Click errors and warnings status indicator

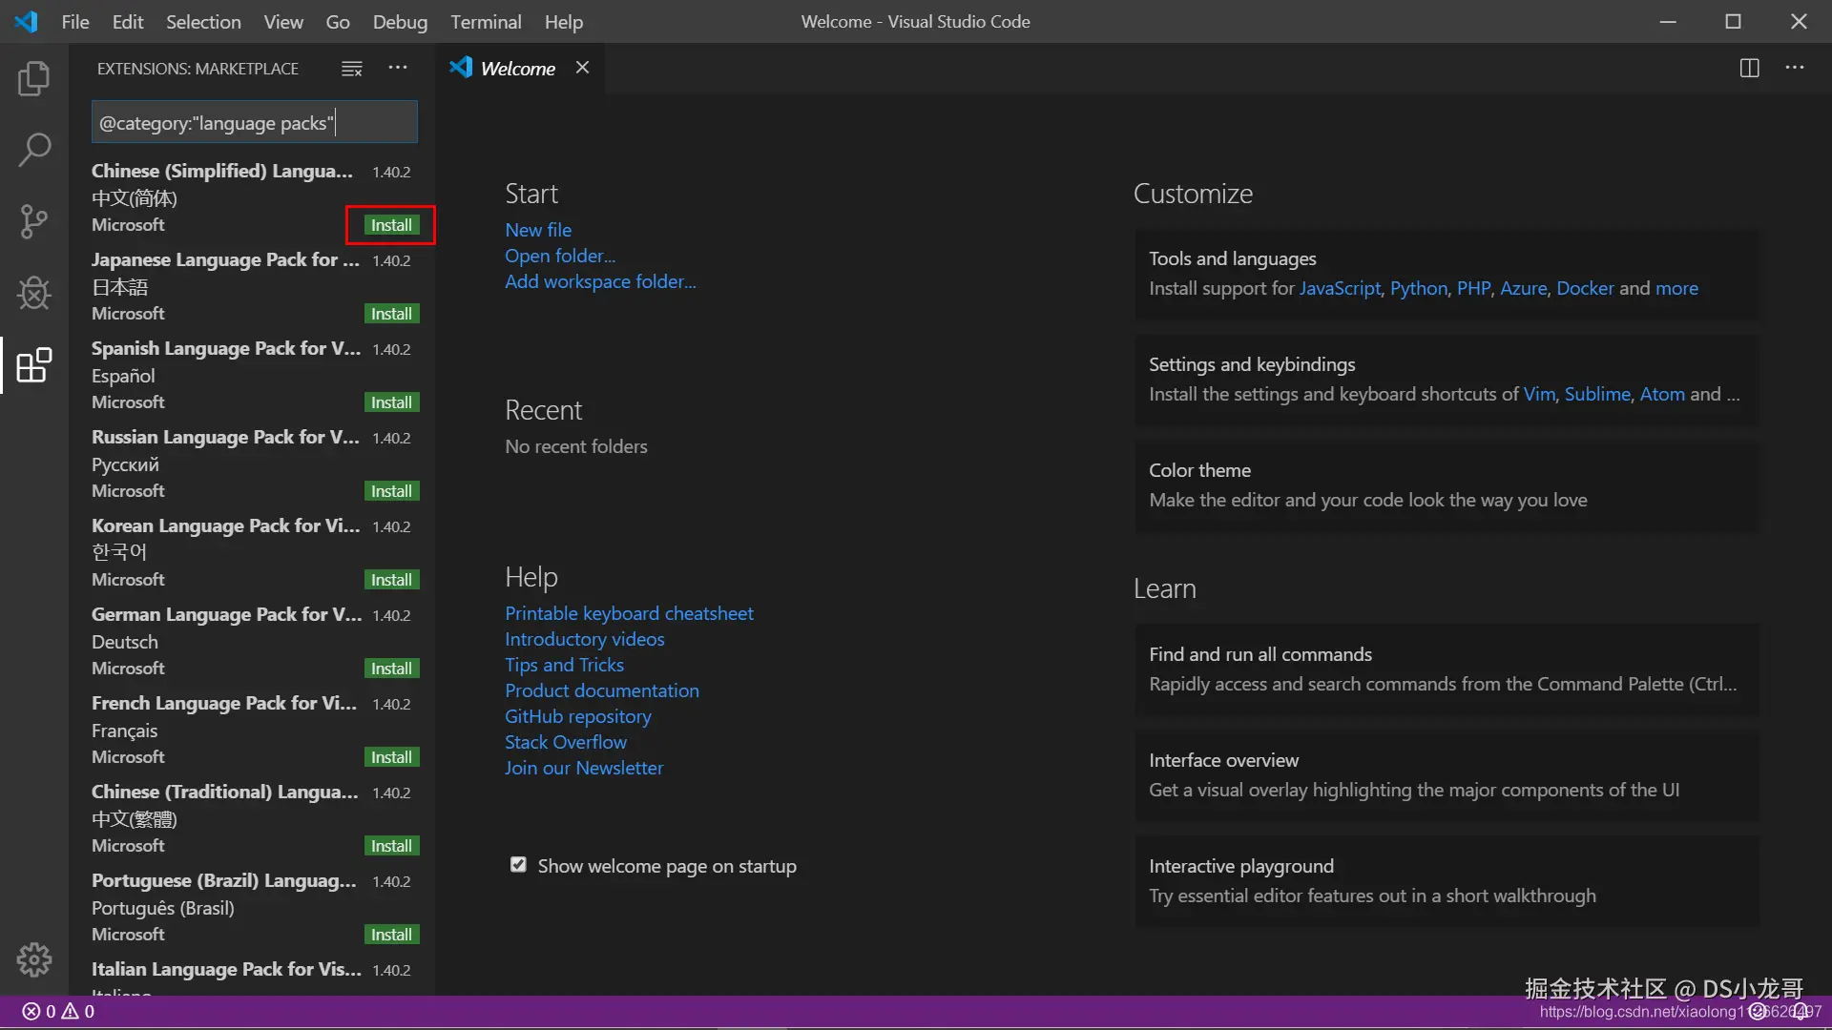pyautogui.click(x=59, y=1012)
